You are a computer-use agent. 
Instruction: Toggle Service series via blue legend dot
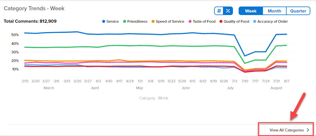104,22
